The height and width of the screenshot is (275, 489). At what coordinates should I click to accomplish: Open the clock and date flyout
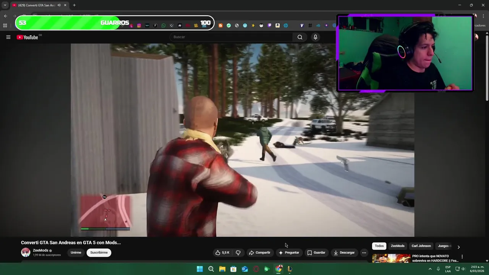click(x=476, y=269)
